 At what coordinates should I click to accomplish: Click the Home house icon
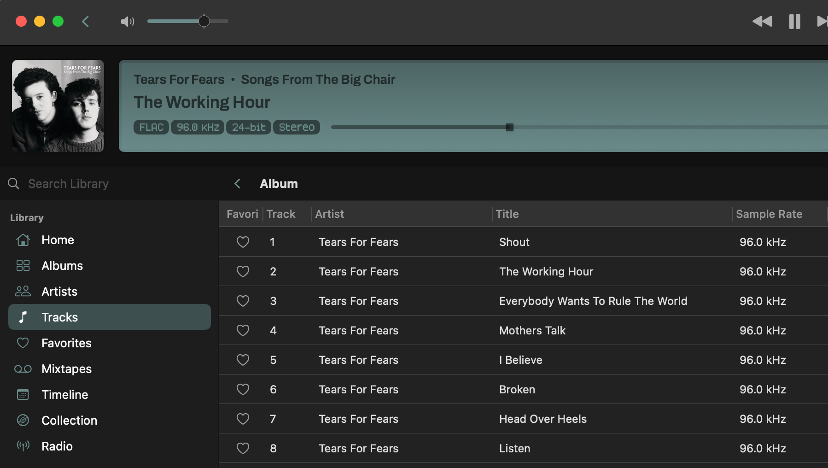(x=23, y=240)
